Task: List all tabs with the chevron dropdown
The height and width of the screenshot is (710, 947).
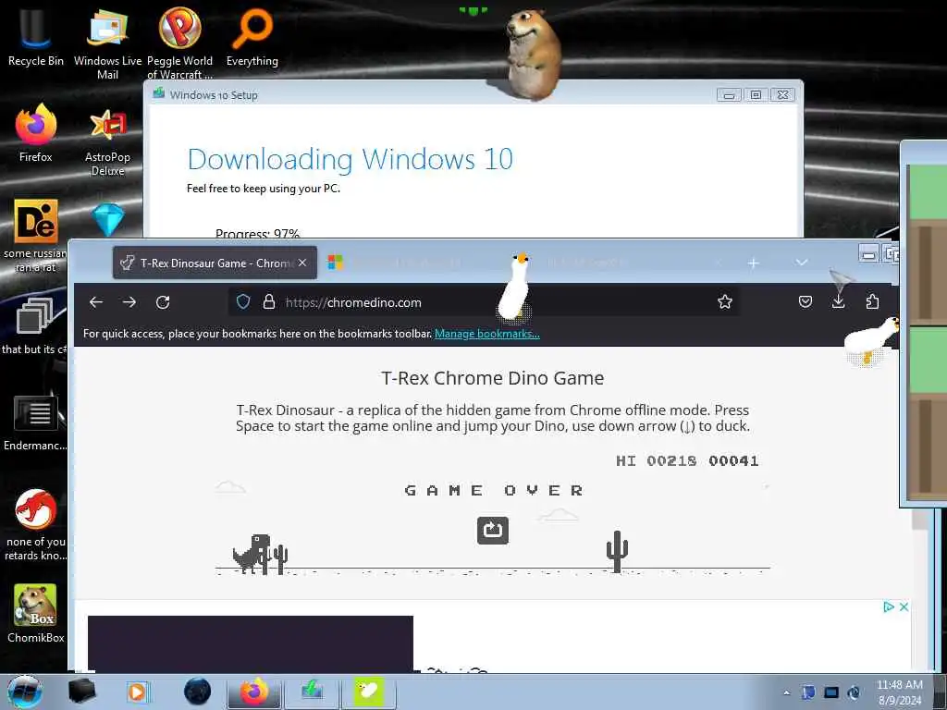Action: [x=802, y=262]
